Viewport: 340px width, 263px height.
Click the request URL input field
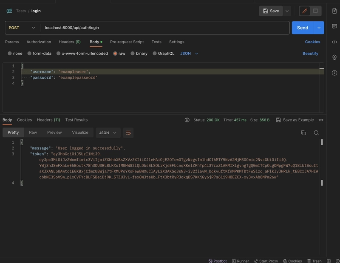(165, 28)
